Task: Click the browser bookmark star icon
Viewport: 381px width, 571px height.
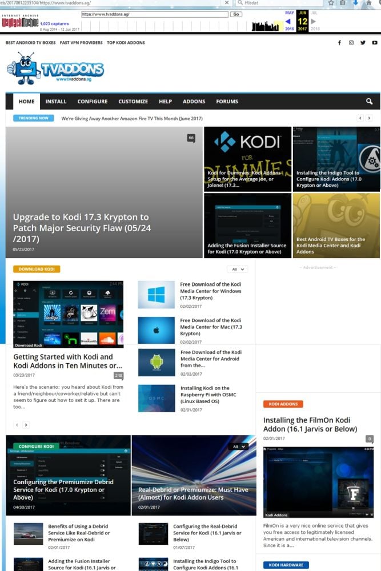Action: (331, 2)
